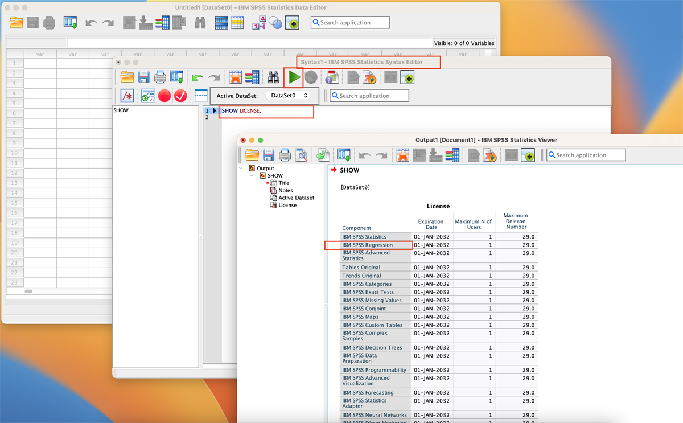
Task: Toggle the comment selection icon in Syntax Editor
Action: pyautogui.click(x=127, y=96)
